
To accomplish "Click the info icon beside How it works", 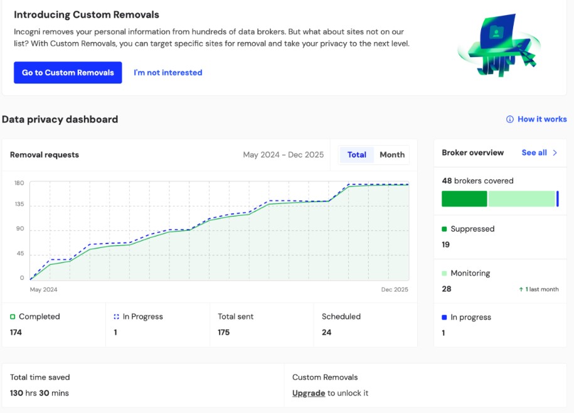I will pyautogui.click(x=509, y=119).
